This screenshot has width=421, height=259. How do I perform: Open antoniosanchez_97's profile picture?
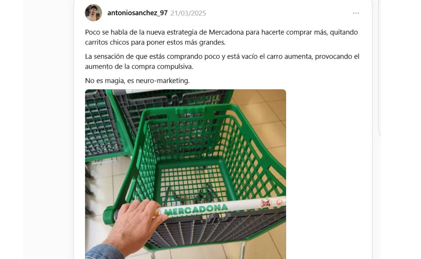pos(93,13)
